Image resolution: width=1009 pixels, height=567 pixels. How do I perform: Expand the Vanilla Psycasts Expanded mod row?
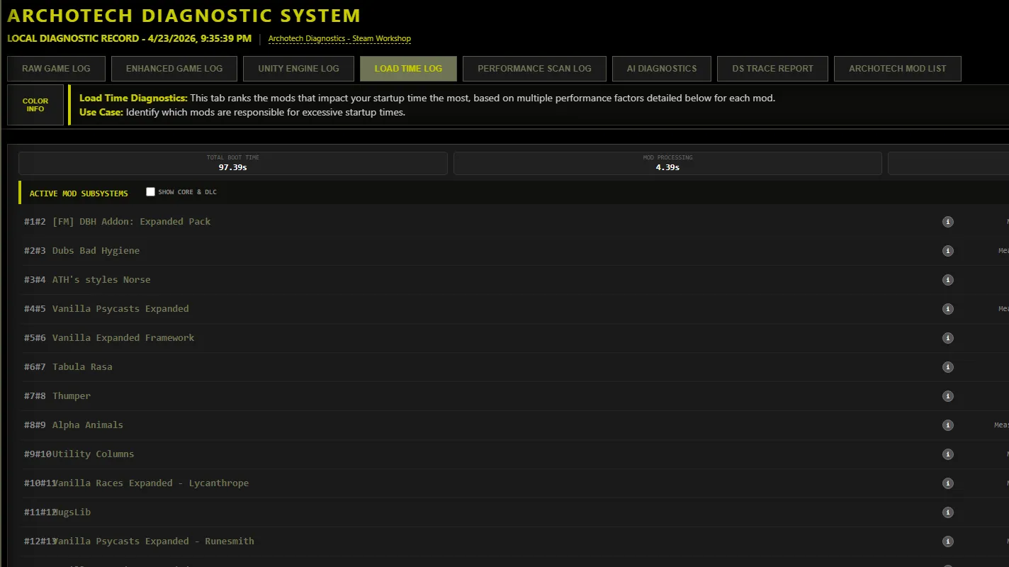point(120,309)
